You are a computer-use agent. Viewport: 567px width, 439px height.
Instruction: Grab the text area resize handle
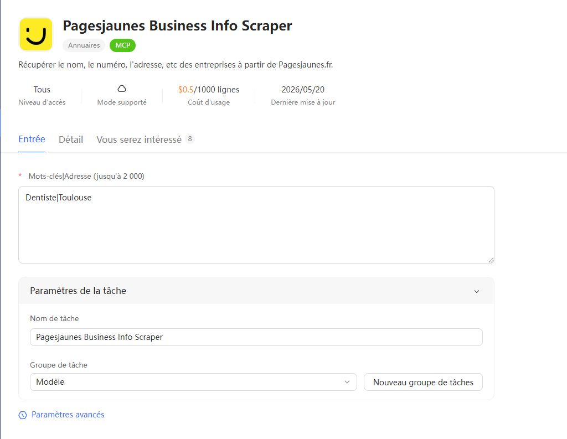491,260
